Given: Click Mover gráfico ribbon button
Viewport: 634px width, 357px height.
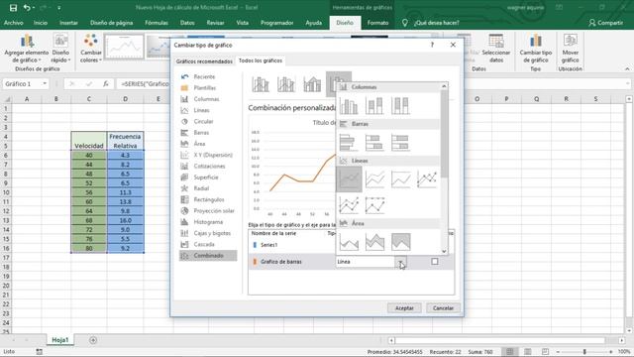Looking at the screenshot, I should pyautogui.click(x=571, y=49).
